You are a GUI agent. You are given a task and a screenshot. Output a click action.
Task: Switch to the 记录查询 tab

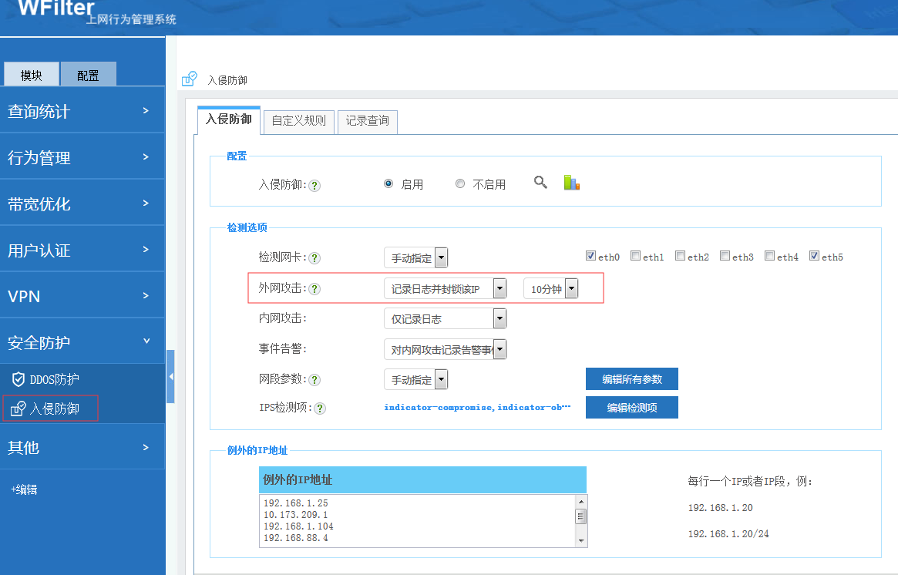367,121
